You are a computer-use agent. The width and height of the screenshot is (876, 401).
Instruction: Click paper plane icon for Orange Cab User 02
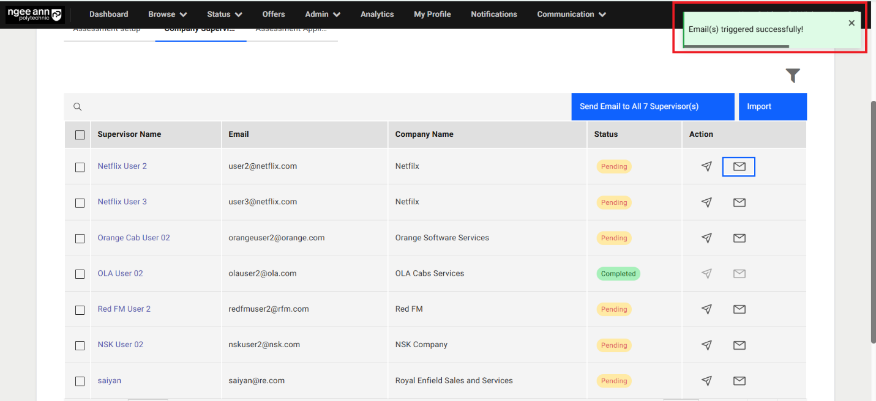[706, 238]
